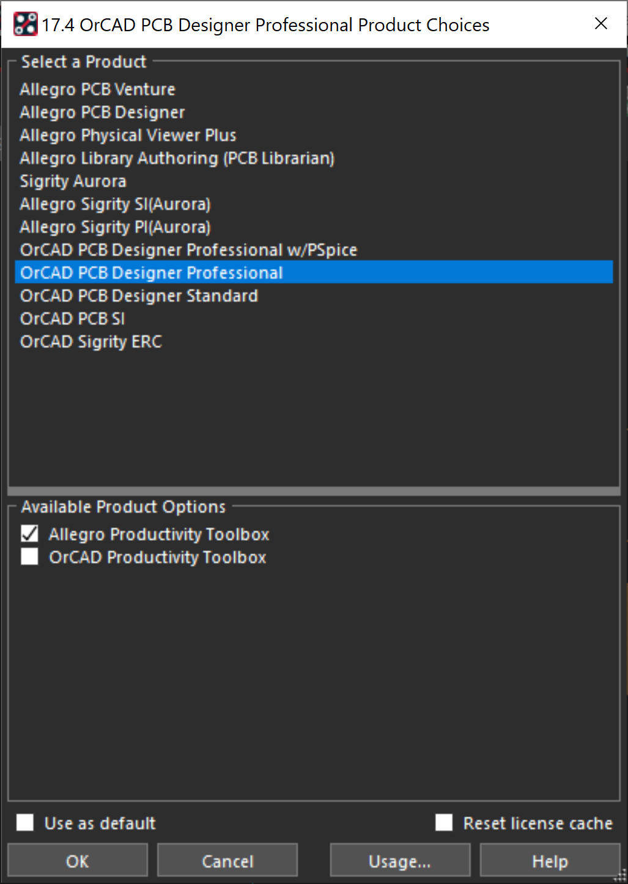Check the Use as default box
The image size is (628, 884).
[x=24, y=823]
